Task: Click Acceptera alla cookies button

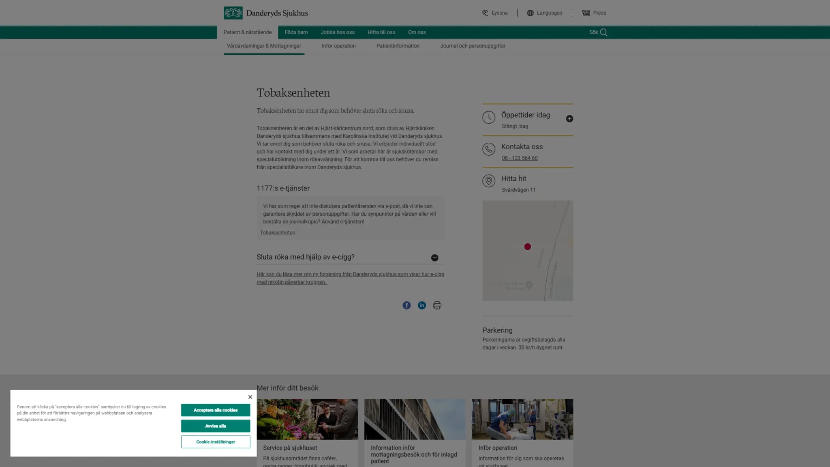Action: coord(216,410)
